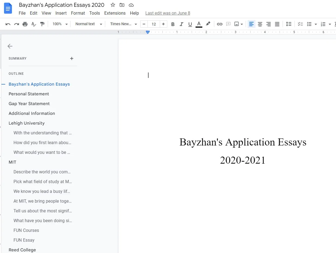Open the line and paragraph spacing icon

coord(289,24)
